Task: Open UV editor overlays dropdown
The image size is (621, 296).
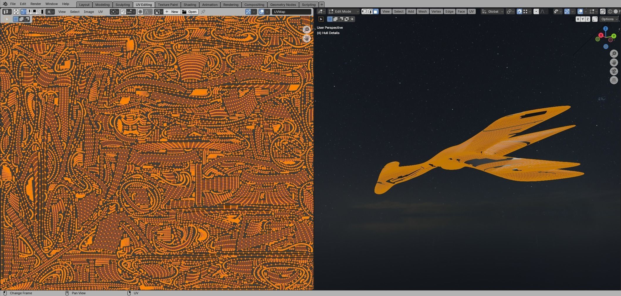Action: click(x=267, y=12)
